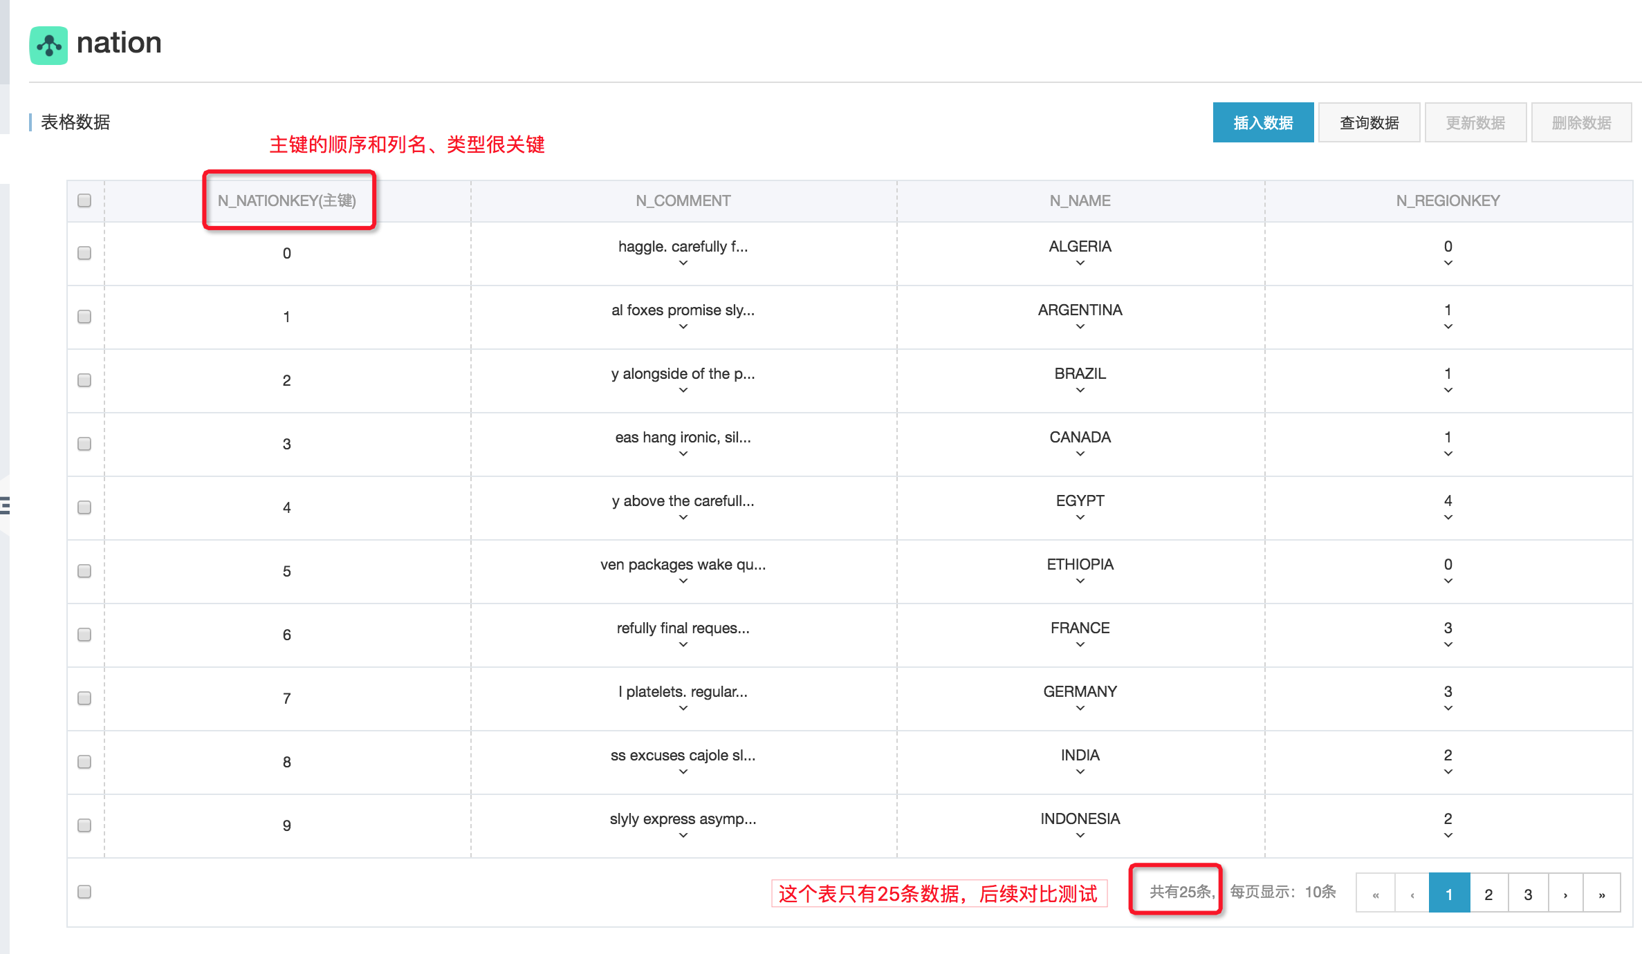
Task: Expand the chevron under INDIA name
Action: click(x=1080, y=771)
